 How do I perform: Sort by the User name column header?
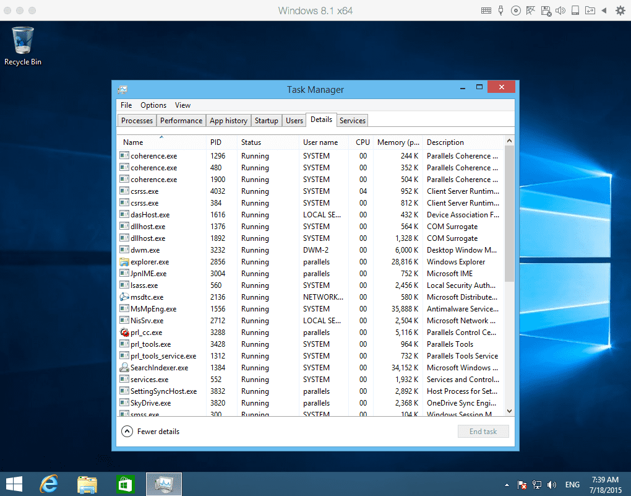coord(324,142)
